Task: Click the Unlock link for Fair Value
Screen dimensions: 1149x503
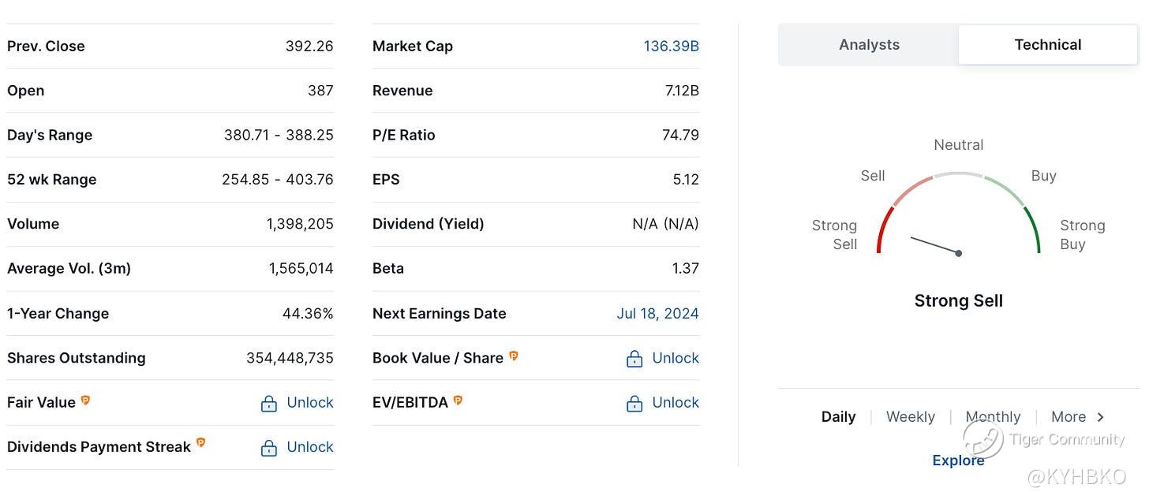Action: point(310,403)
